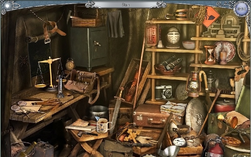Click the metal bucket under table
The width and height of the screenshot is (251, 157).
tap(99, 112)
